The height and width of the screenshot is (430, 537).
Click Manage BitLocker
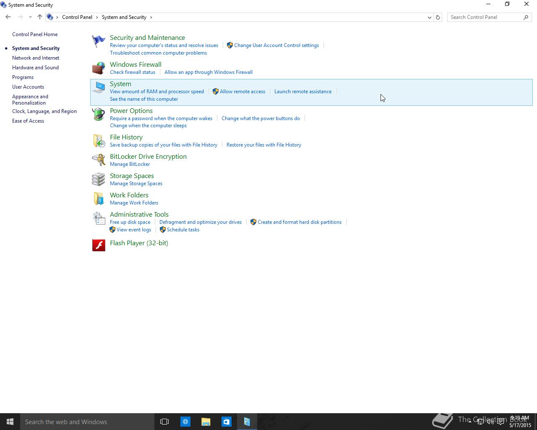(130, 164)
